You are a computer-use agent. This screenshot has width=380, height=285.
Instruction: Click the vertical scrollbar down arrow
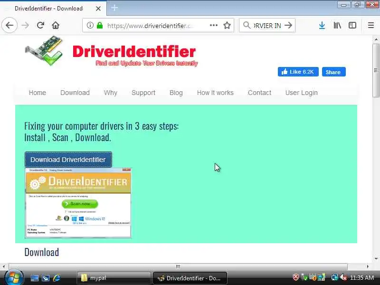point(376,258)
